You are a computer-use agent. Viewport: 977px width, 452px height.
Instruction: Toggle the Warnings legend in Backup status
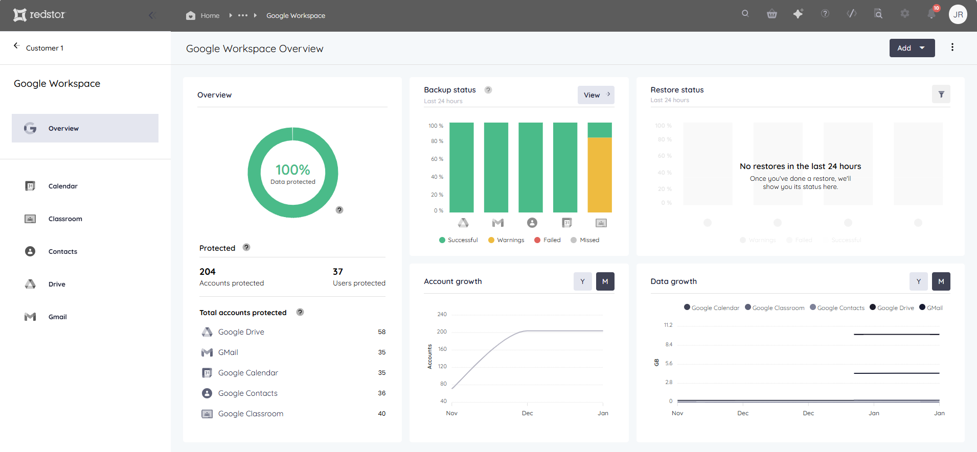[x=506, y=240]
